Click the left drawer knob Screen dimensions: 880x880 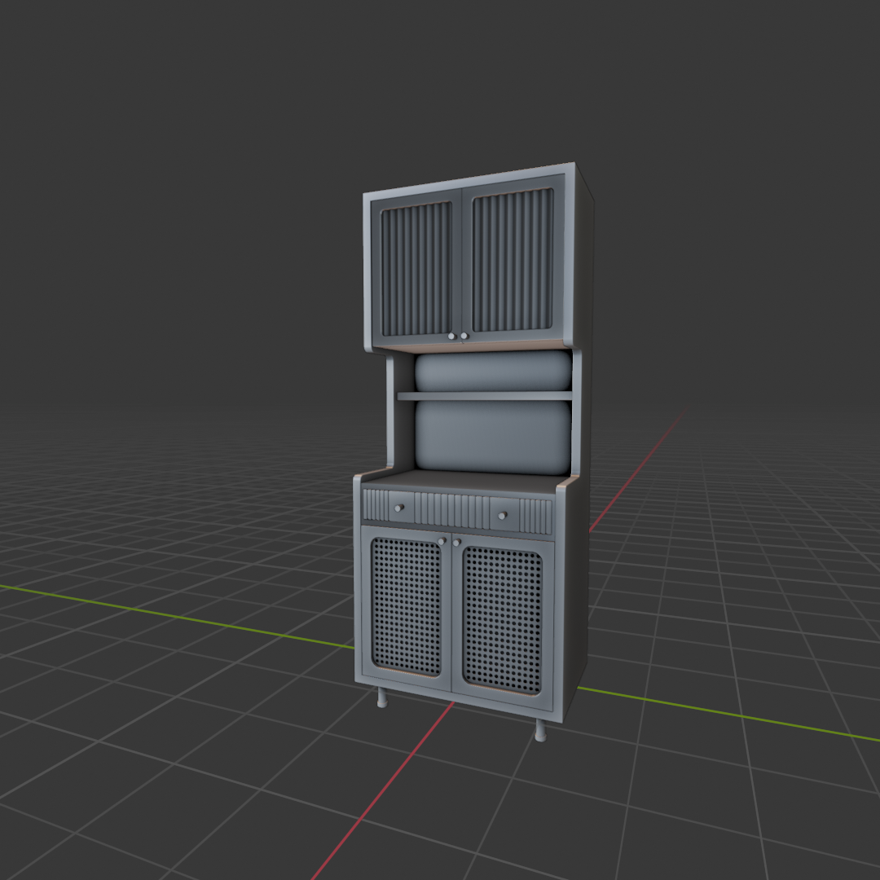(x=399, y=507)
